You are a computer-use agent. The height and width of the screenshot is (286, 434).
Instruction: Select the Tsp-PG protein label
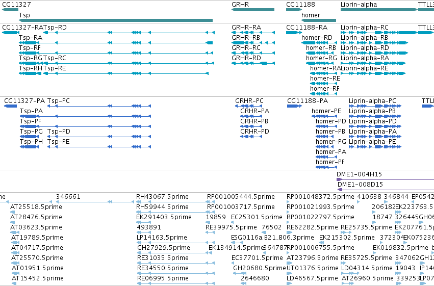[31, 132]
